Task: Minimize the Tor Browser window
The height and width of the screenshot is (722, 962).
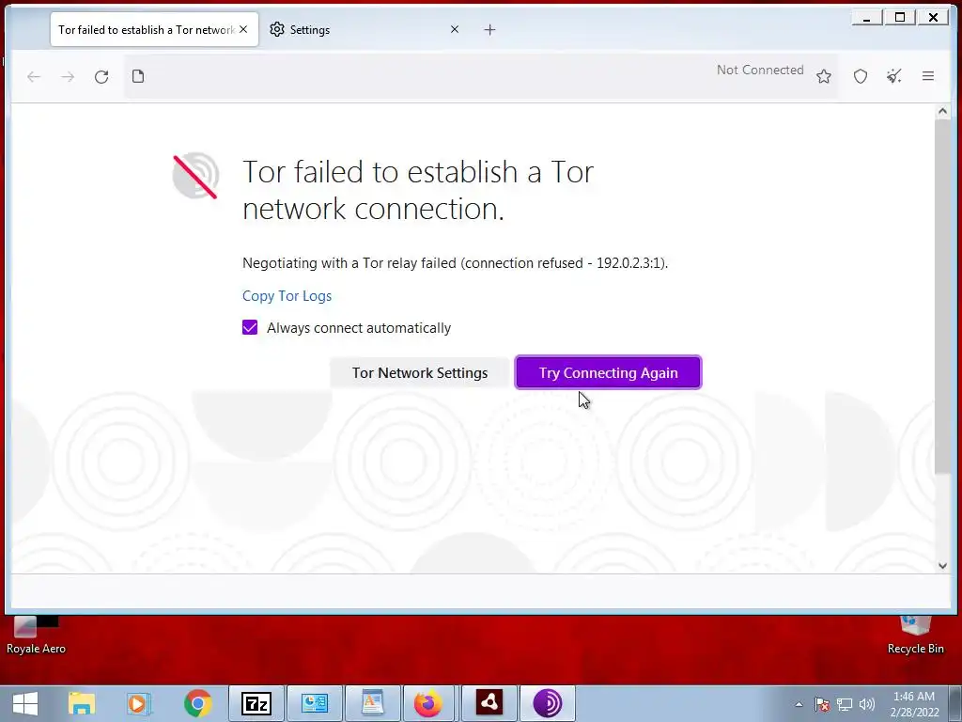Action: pos(867,18)
